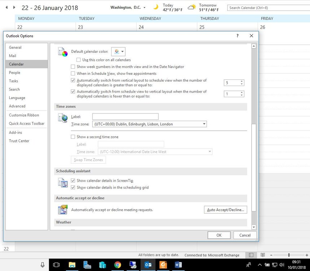Viewport: 310px width, 271px height.
Task: Click the battery icon in system tray
Action: [267, 265]
